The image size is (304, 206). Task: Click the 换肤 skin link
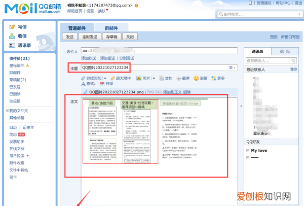point(102,11)
